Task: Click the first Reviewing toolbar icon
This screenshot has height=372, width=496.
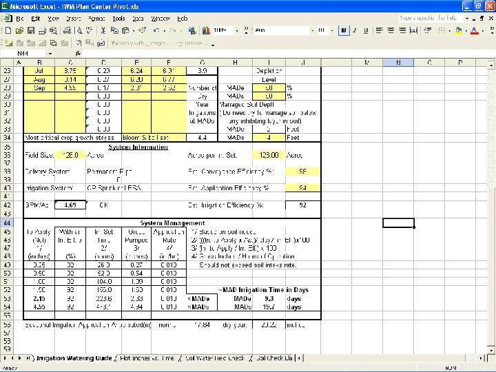Action: click(x=8, y=43)
